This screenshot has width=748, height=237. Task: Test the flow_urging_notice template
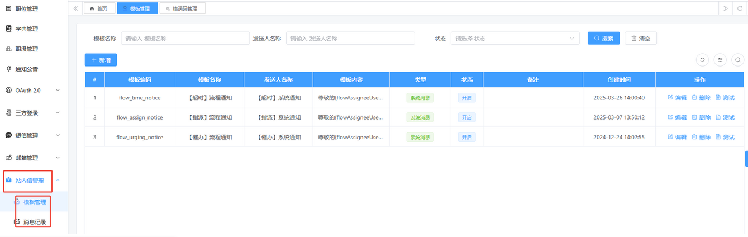[x=725, y=137]
